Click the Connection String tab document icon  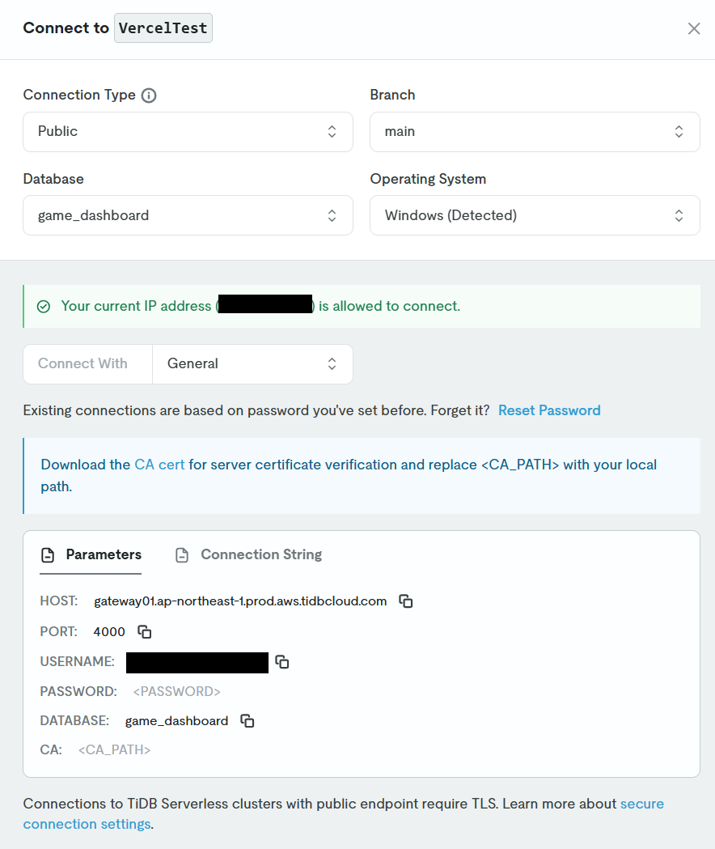point(182,555)
